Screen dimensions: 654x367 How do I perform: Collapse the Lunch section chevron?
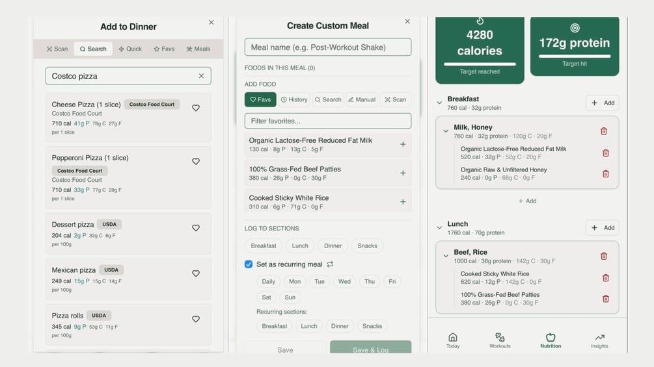click(x=439, y=227)
